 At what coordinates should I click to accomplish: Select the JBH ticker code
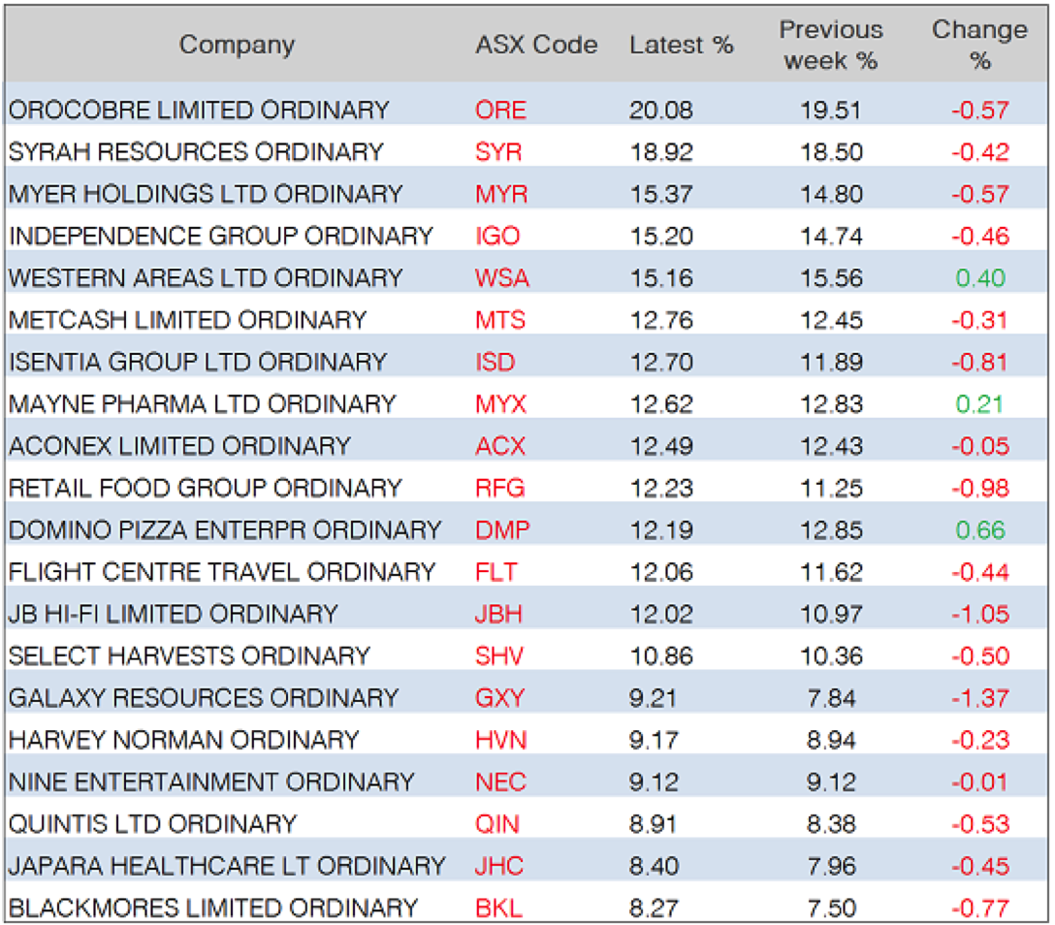pos(500,615)
